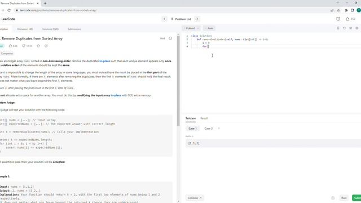Open browser extensions puzzle icon
Image resolution: width=361 pixels, height=203 pixels.
tap(346, 10)
